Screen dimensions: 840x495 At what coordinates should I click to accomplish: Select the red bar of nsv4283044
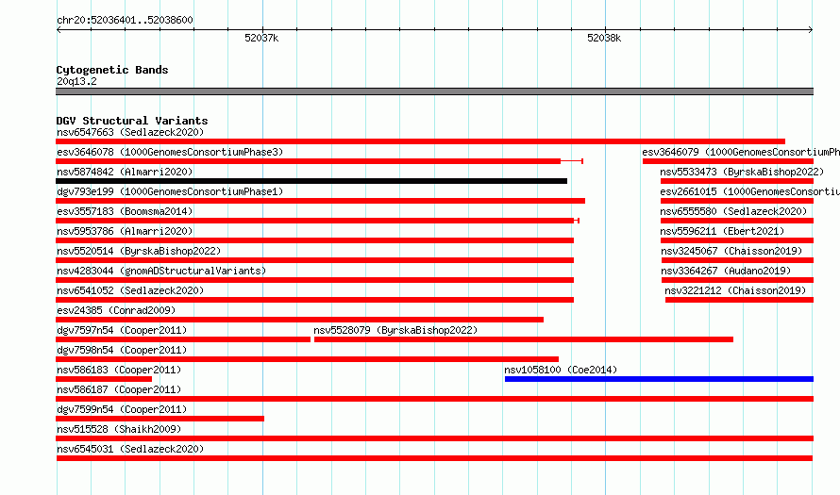(315, 280)
